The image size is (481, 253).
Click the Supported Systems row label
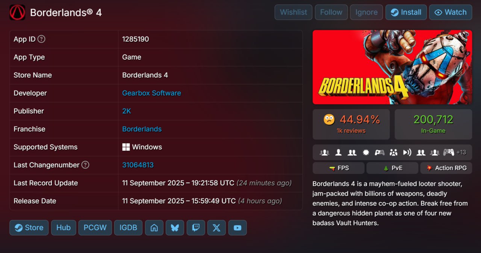[45, 147]
